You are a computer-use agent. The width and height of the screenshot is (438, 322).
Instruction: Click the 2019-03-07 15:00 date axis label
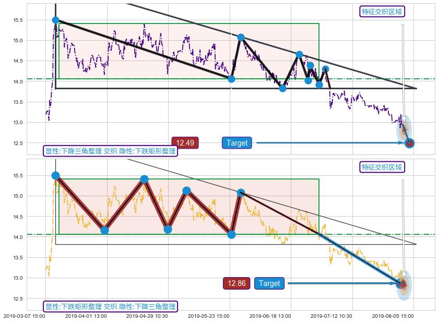pos(25,316)
